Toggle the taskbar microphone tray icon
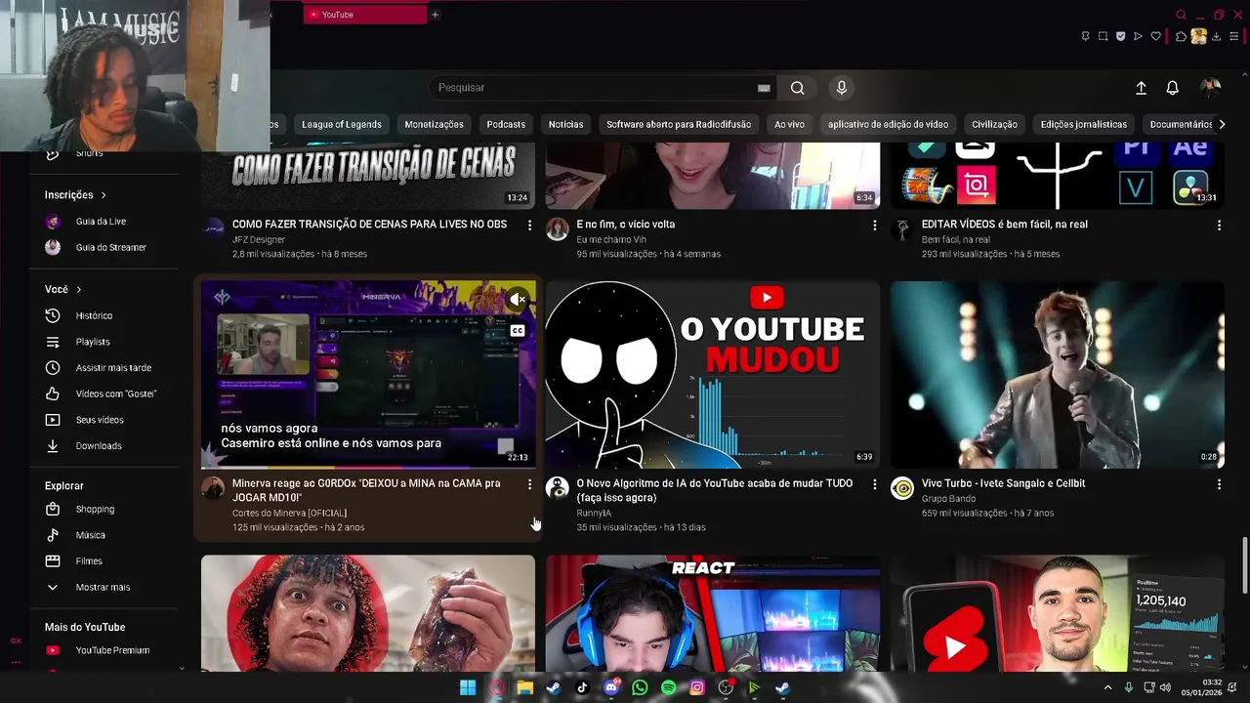1250x703 pixels. (1129, 687)
